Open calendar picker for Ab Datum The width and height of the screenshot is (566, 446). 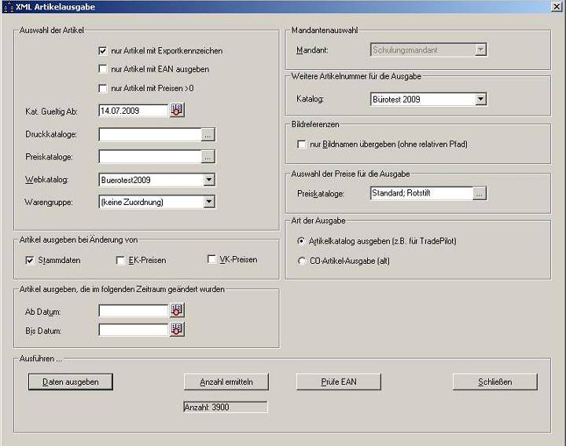tap(177, 310)
